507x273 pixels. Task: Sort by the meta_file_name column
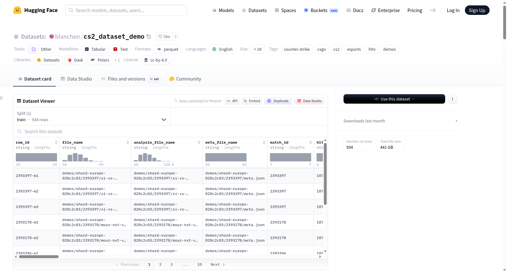(264, 142)
